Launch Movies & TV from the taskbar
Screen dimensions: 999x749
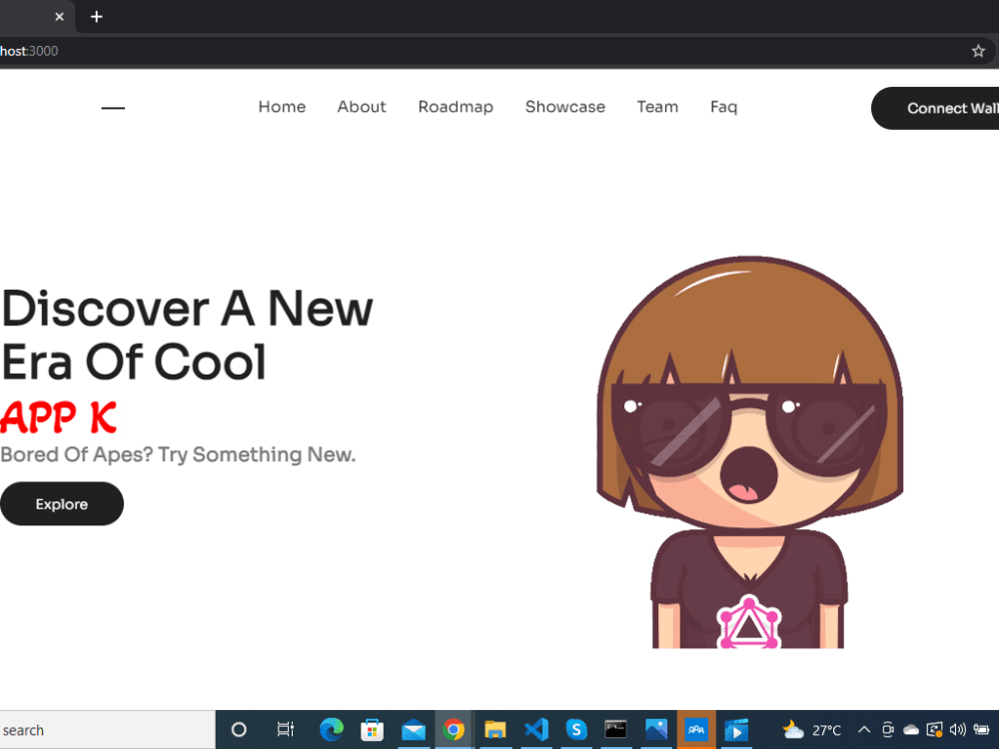(x=736, y=729)
